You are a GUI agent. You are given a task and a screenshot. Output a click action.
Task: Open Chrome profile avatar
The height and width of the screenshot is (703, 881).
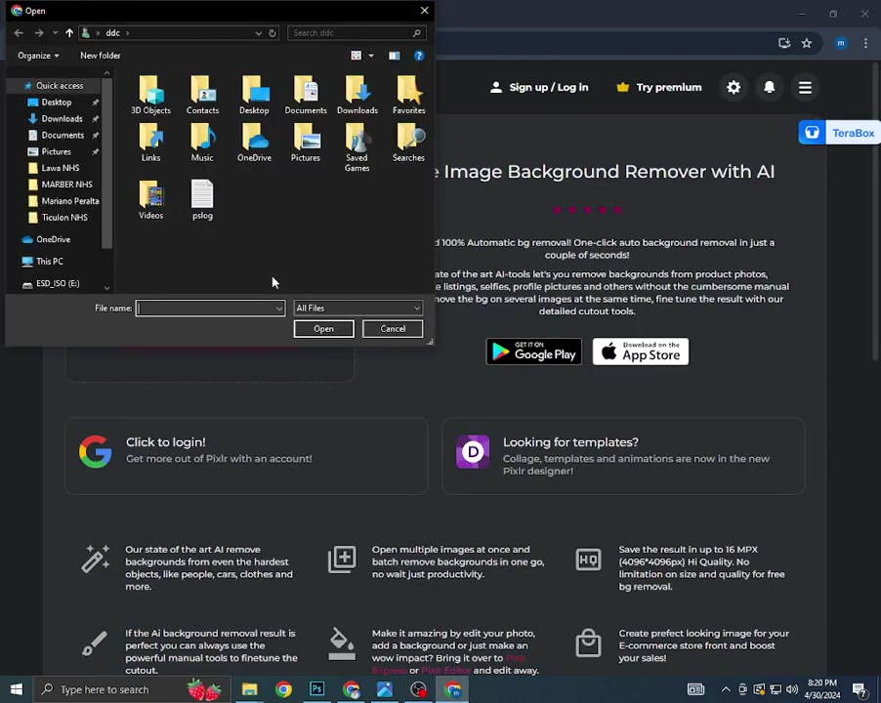(841, 43)
